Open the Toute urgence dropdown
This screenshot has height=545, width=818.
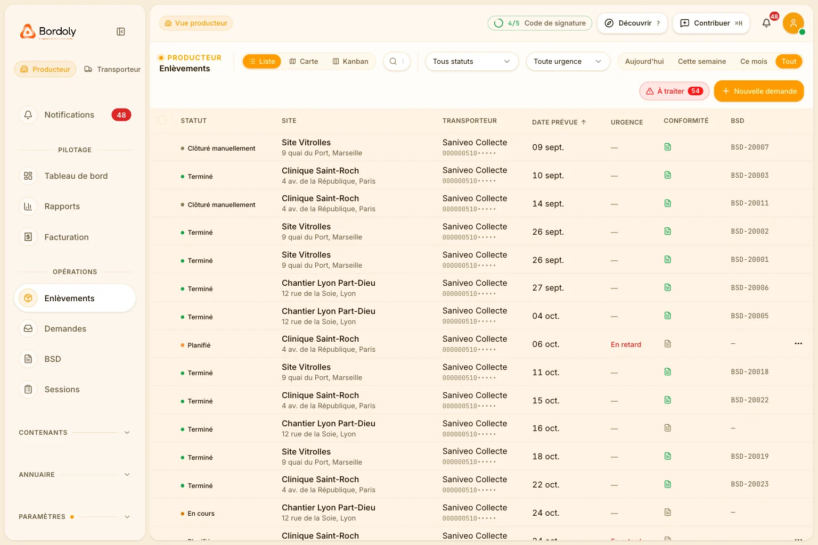coord(568,61)
